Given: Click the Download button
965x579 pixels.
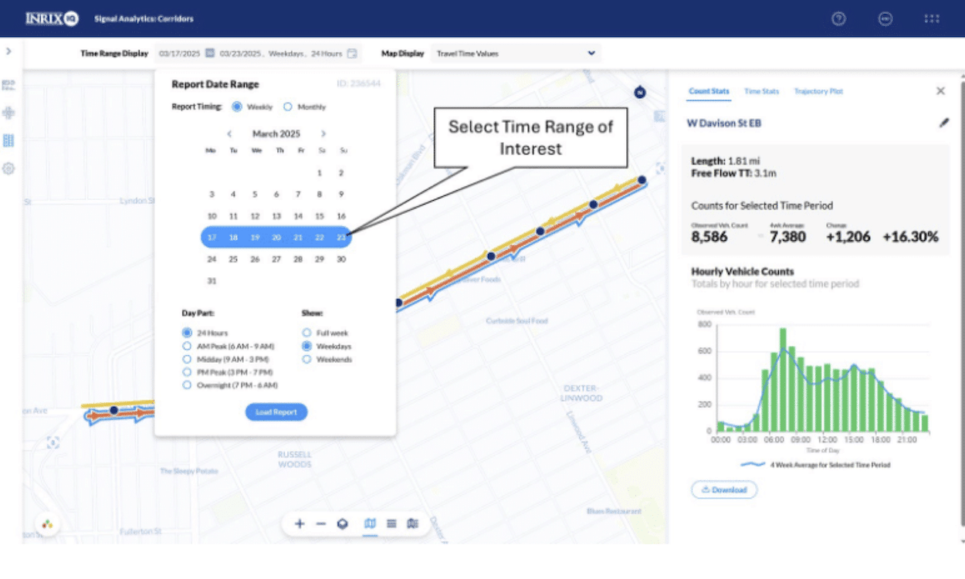Looking at the screenshot, I should pyautogui.click(x=724, y=489).
